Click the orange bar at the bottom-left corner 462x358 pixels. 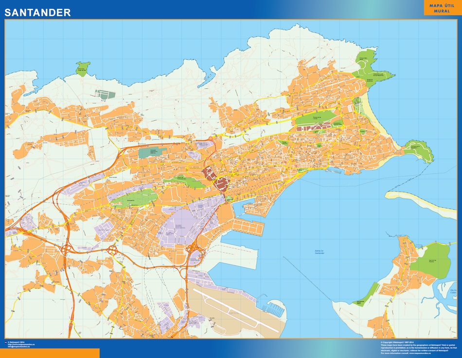point(50,353)
